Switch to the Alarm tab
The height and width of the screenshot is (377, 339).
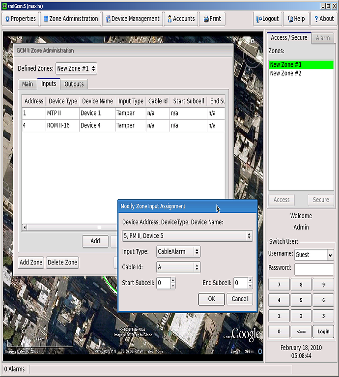pos(323,38)
